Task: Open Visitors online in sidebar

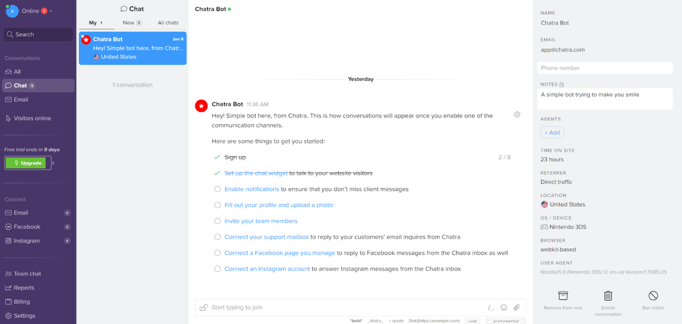Action: [x=32, y=118]
